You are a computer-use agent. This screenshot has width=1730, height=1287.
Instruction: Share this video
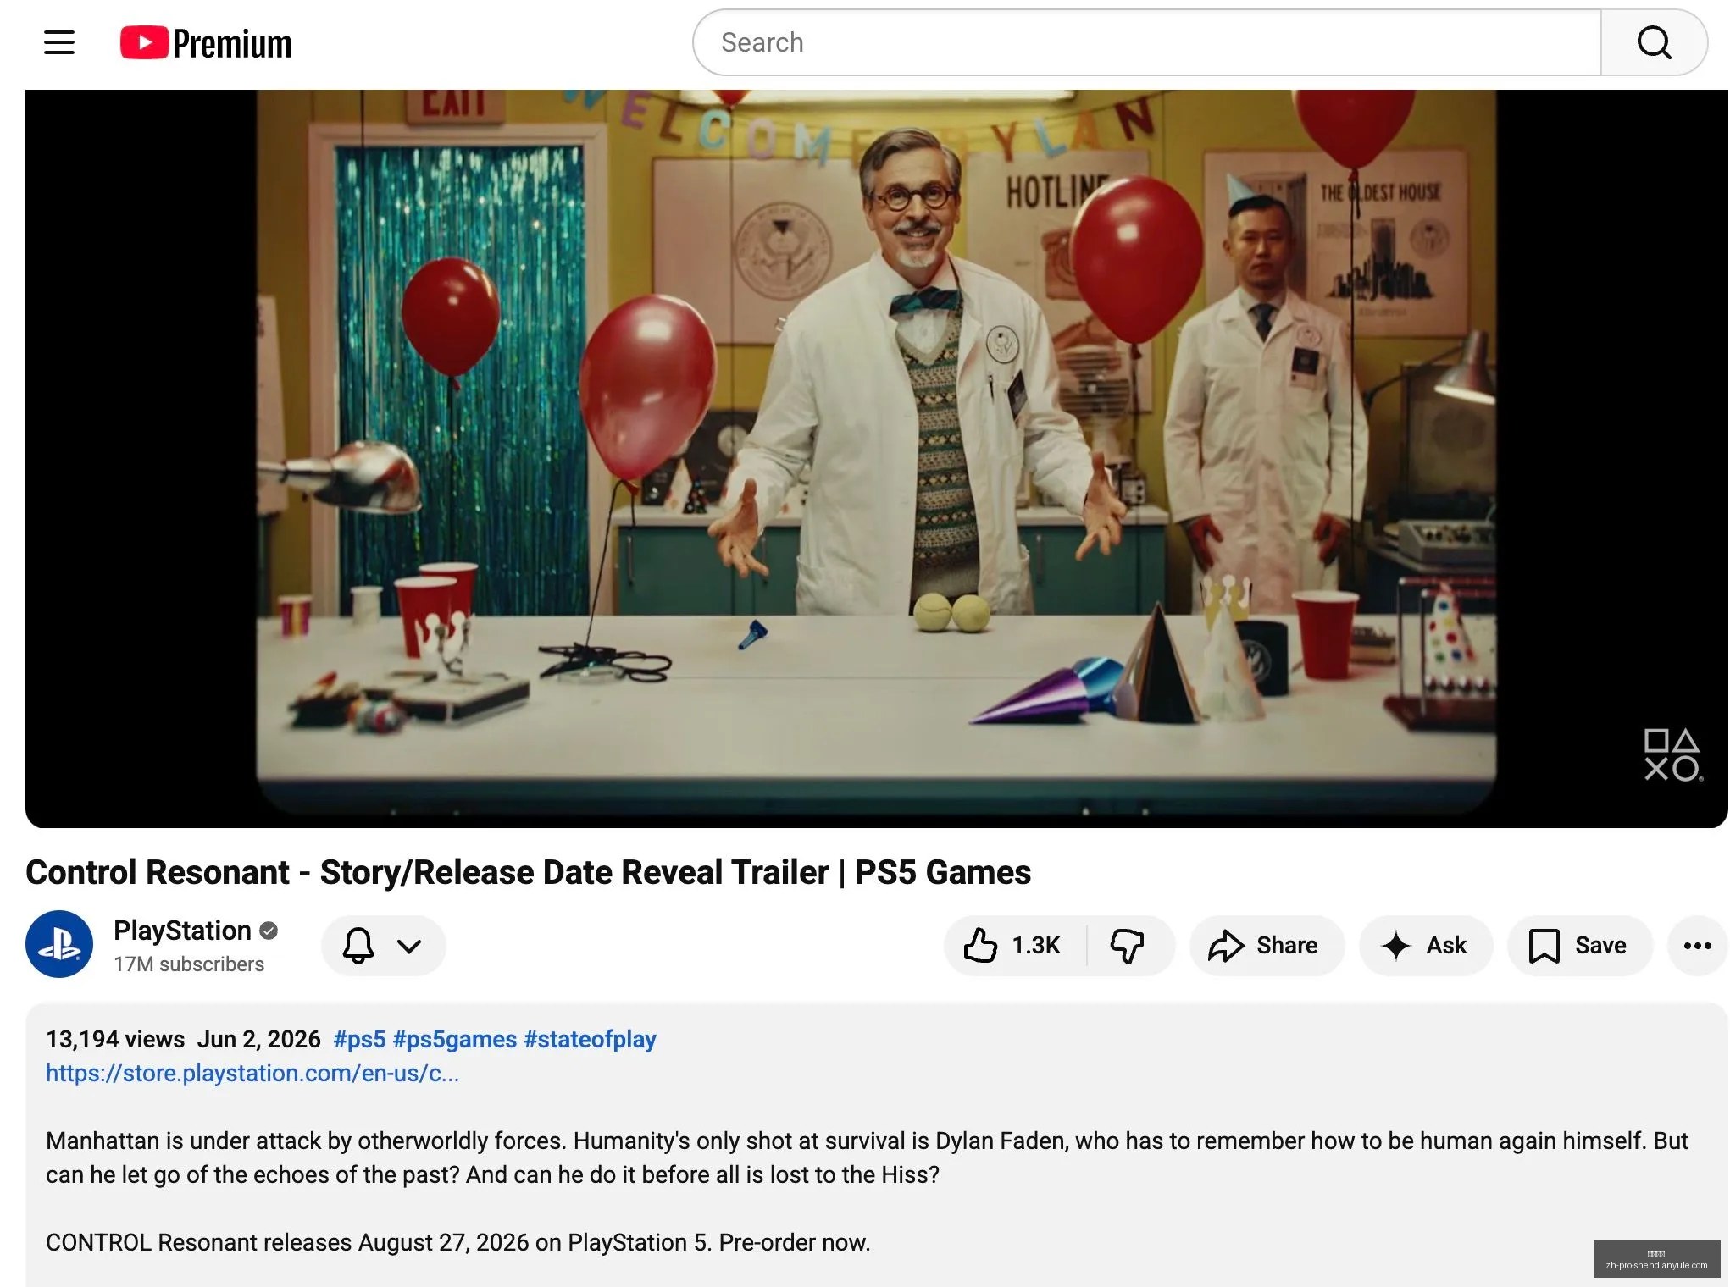1266,946
